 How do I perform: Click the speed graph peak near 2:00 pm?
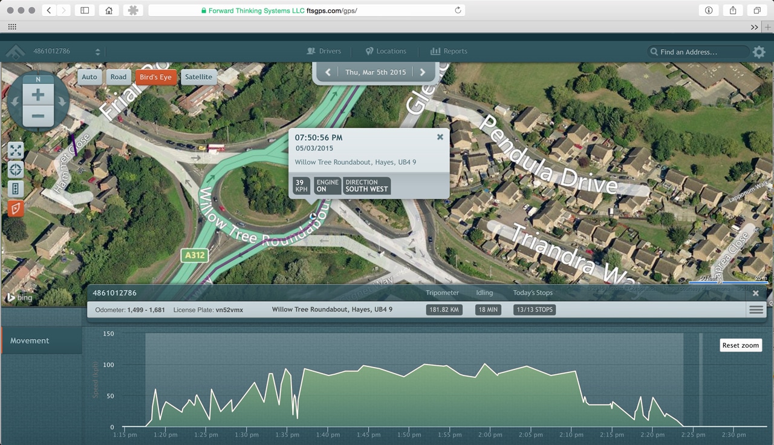click(x=485, y=364)
